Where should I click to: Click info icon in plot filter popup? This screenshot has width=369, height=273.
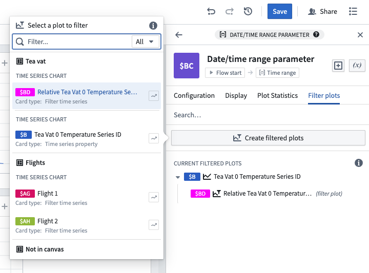coord(153,25)
